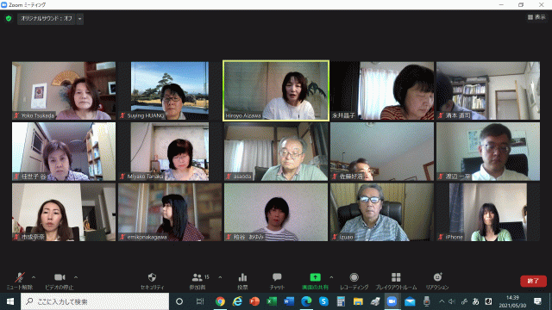Select Miyako Tanaka's video tile
This screenshot has width=552, height=310.
coord(170,152)
